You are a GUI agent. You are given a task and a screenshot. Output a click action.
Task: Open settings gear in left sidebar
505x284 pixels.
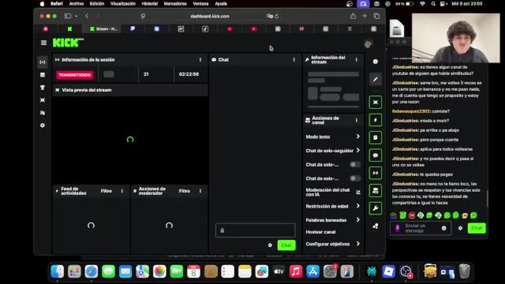point(43,125)
